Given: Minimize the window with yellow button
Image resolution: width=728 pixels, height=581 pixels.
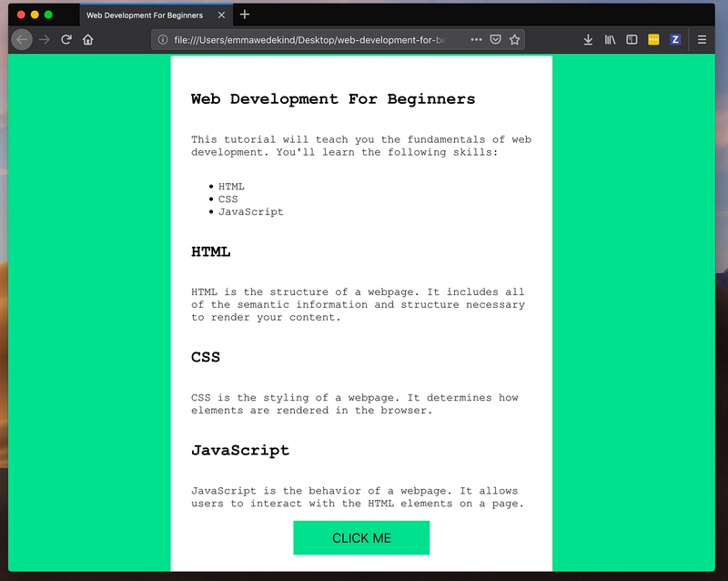Looking at the screenshot, I should point(35,15).
